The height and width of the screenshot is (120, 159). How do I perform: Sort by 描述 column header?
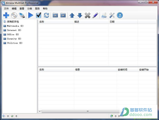[x=91, y=22]
